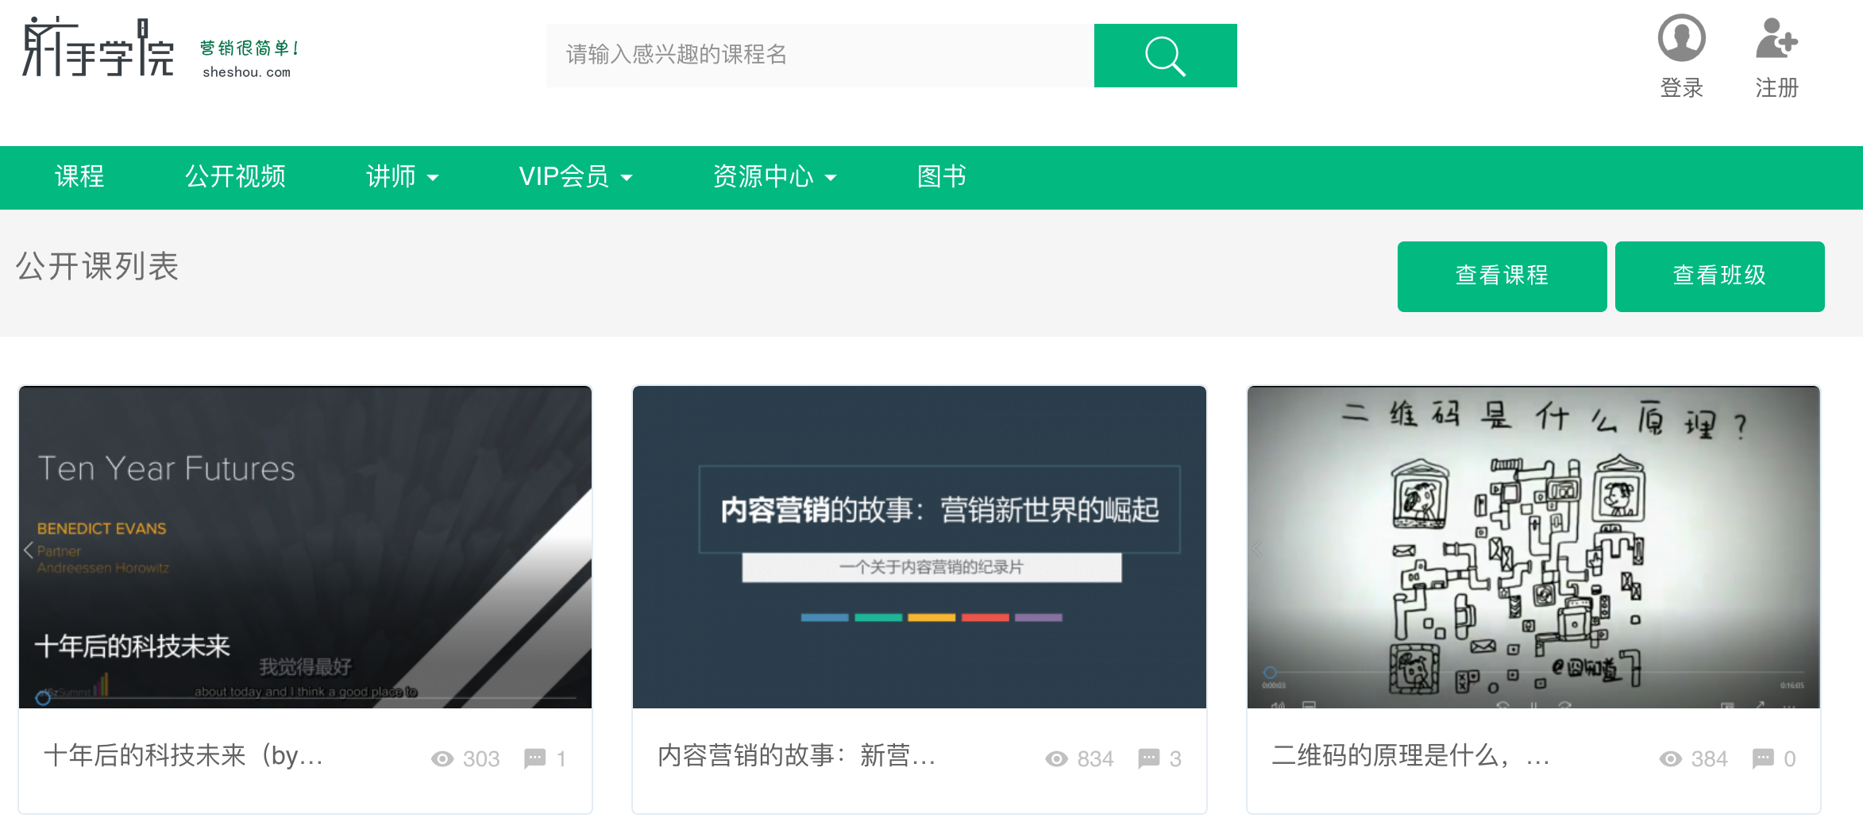Click inside the course search input field

[x=818, y=55]
